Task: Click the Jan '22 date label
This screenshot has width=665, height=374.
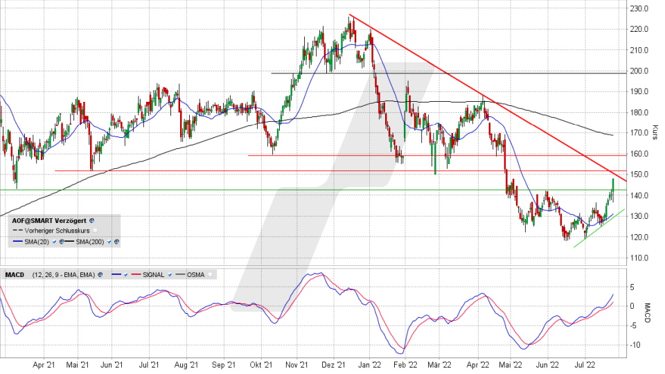Action: click(x=369, y=365)
